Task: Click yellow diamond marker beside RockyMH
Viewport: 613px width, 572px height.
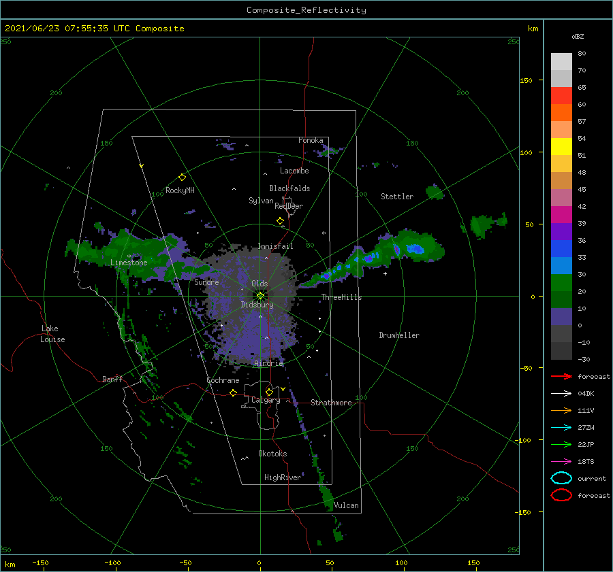Action: coord(182,178)
